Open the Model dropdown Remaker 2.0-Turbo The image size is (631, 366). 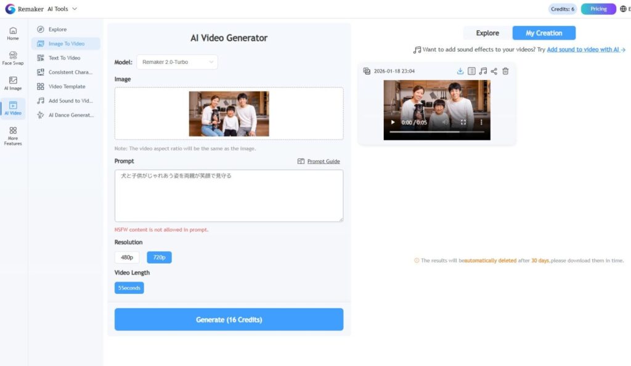(177, 62)
